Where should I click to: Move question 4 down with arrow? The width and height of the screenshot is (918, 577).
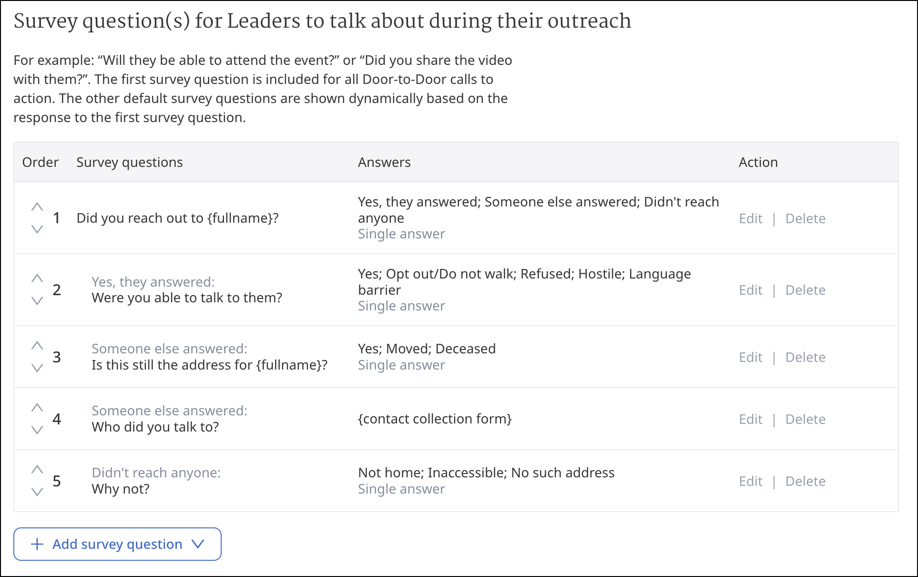[x=37, y=430]
